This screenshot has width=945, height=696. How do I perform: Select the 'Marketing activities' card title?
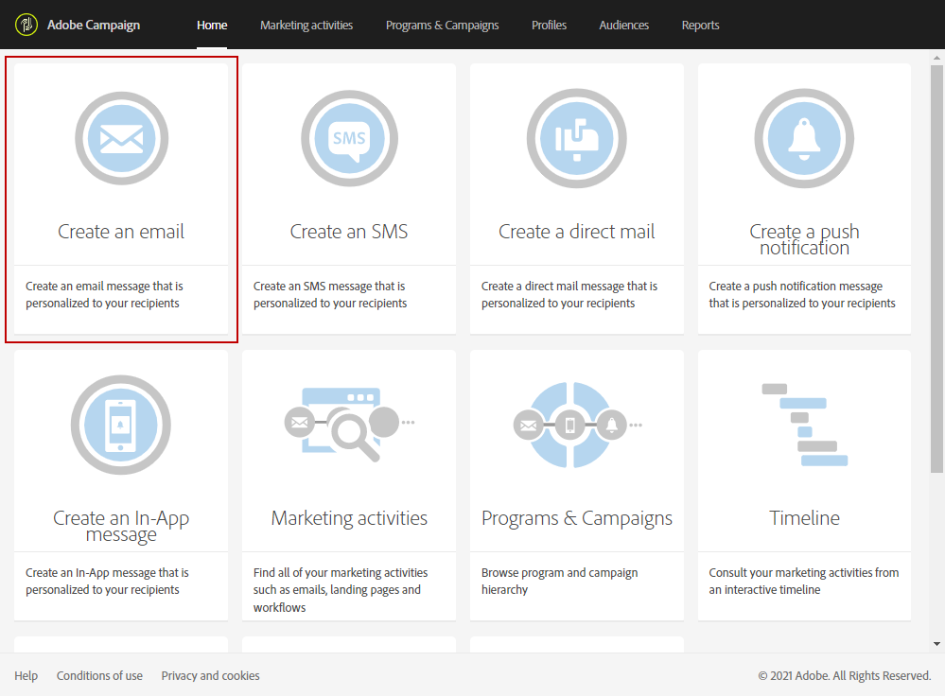pyautogui.click(x=349, y=518)
